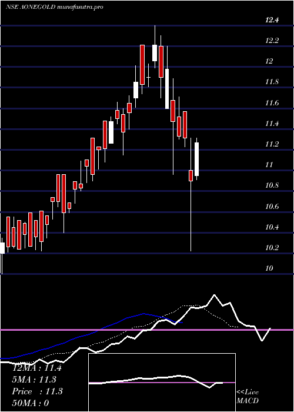The height and width of the screenshot is (412, 294).
Task: Select the 11 price axis label
Action: 269,165
